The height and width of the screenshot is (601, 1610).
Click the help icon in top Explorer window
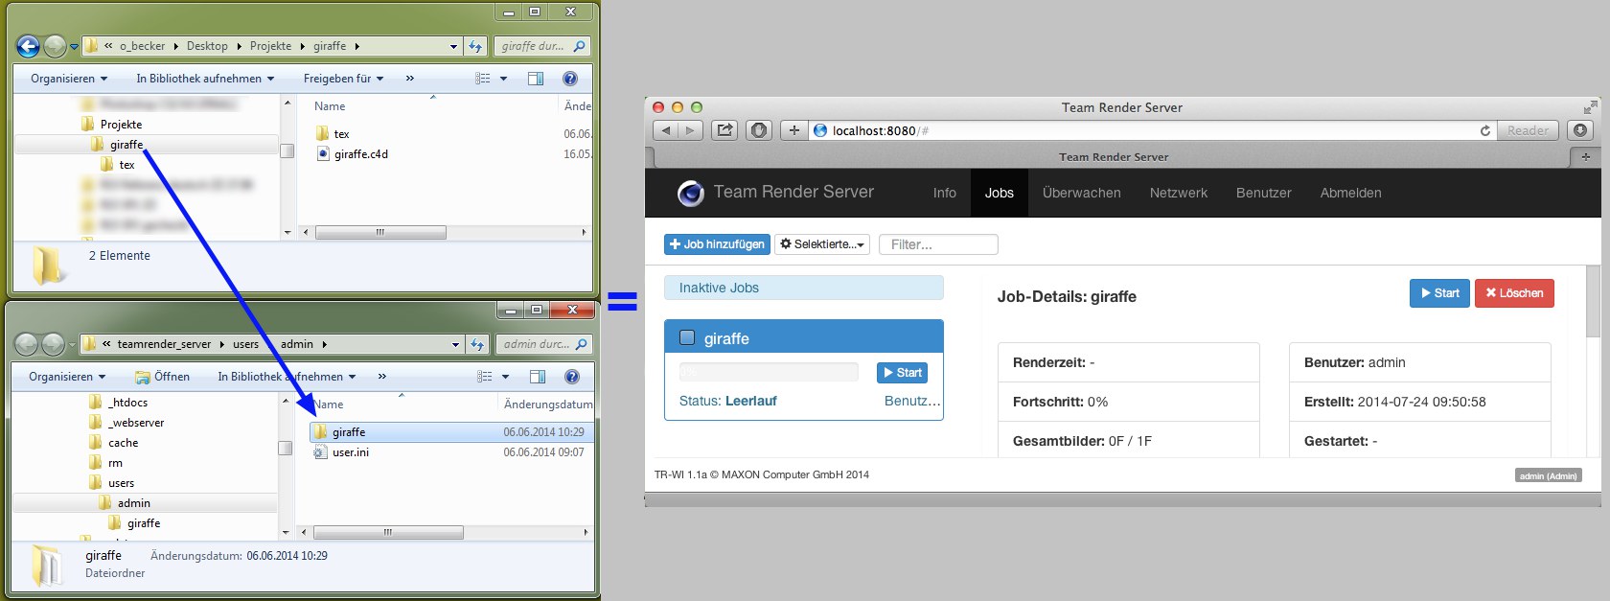[x=569, y=79]
